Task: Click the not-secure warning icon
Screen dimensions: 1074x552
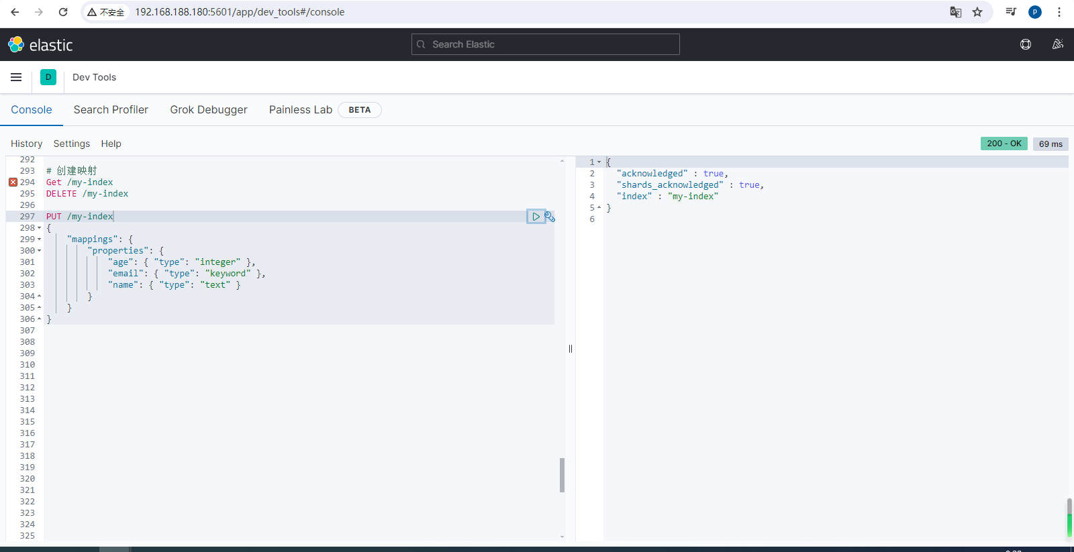Action: point(106,12)
